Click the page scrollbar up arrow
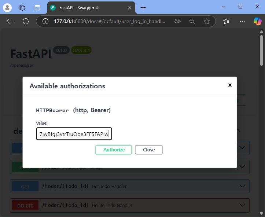 click(x=261, y=32)
